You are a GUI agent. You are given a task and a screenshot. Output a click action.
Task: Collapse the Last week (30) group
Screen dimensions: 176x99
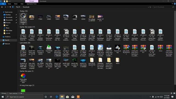[x=19, y=43]
